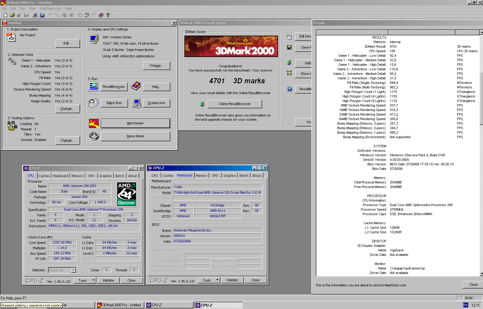Image resolution: width=483 pixels, height=309 pixels.
Task: Click the purple help book toolbar icon
Action: click(x=101, y=15)
